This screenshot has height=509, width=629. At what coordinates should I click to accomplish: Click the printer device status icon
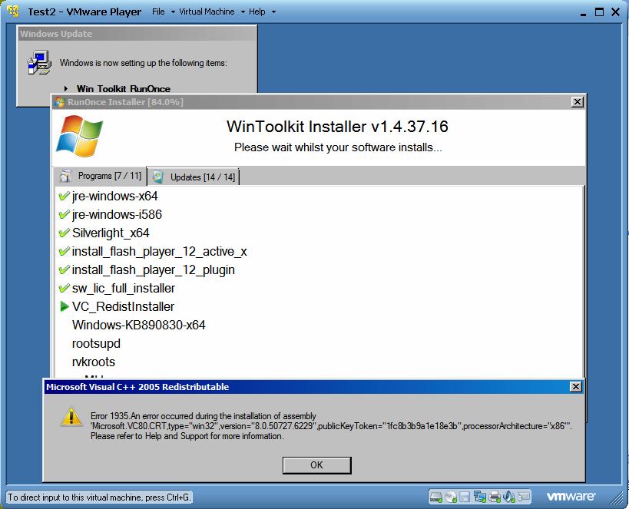(495, 497)
